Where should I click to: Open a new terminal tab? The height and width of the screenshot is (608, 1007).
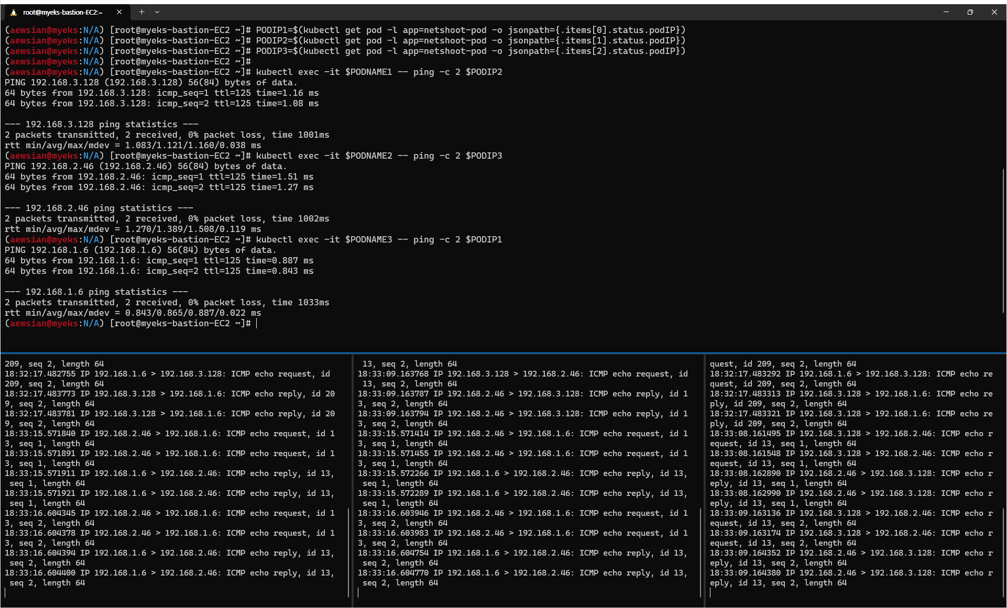[x=141, y=12]
